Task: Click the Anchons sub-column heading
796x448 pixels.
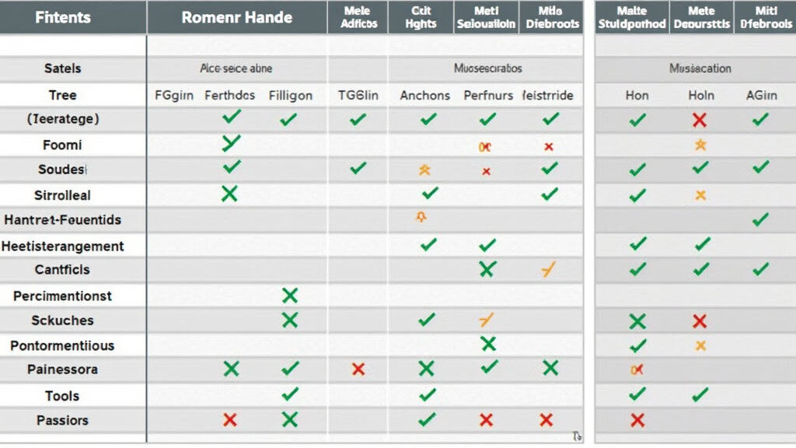Action: tap(425, 96)
